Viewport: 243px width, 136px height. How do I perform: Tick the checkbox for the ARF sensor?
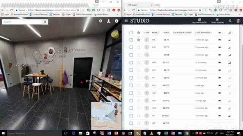point(131,123)
